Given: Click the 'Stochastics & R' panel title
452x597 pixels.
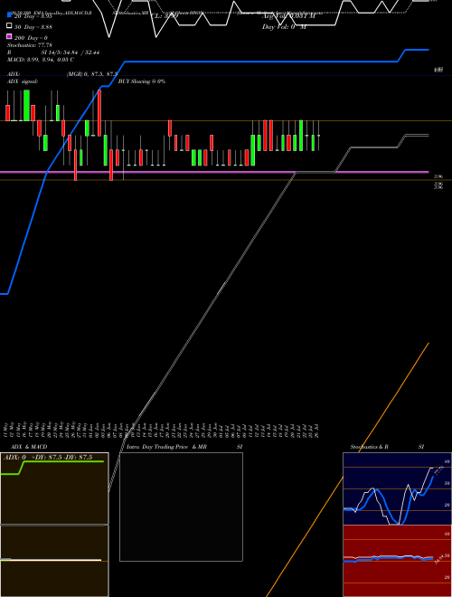Looking at the screenshot, I should coord(369,447).
